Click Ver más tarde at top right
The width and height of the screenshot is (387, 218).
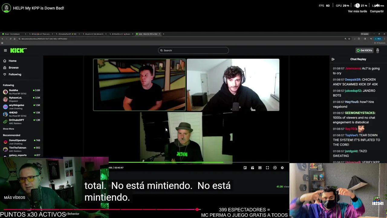click(357, 11)
